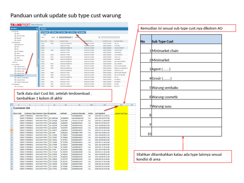
Task: Click the Customer filter input field
Action: point(91,37)
